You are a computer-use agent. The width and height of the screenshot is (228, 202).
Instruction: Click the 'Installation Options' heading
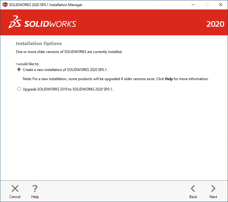tap(39, 44)
